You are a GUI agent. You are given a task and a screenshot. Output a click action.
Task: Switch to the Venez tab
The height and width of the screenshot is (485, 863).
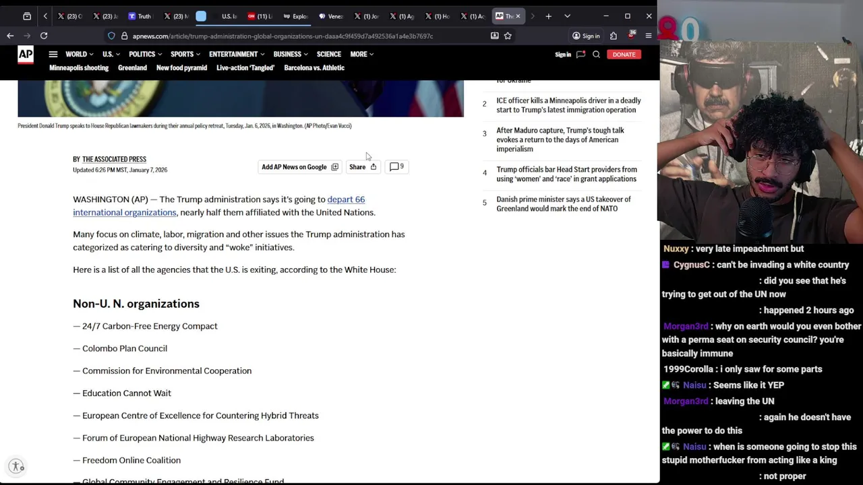pos(330,16)
